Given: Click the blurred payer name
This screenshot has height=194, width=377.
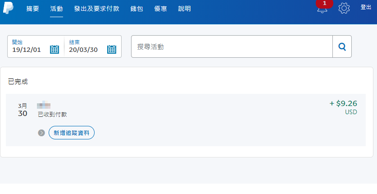Looking at the screenshot, I should (44, 105).
